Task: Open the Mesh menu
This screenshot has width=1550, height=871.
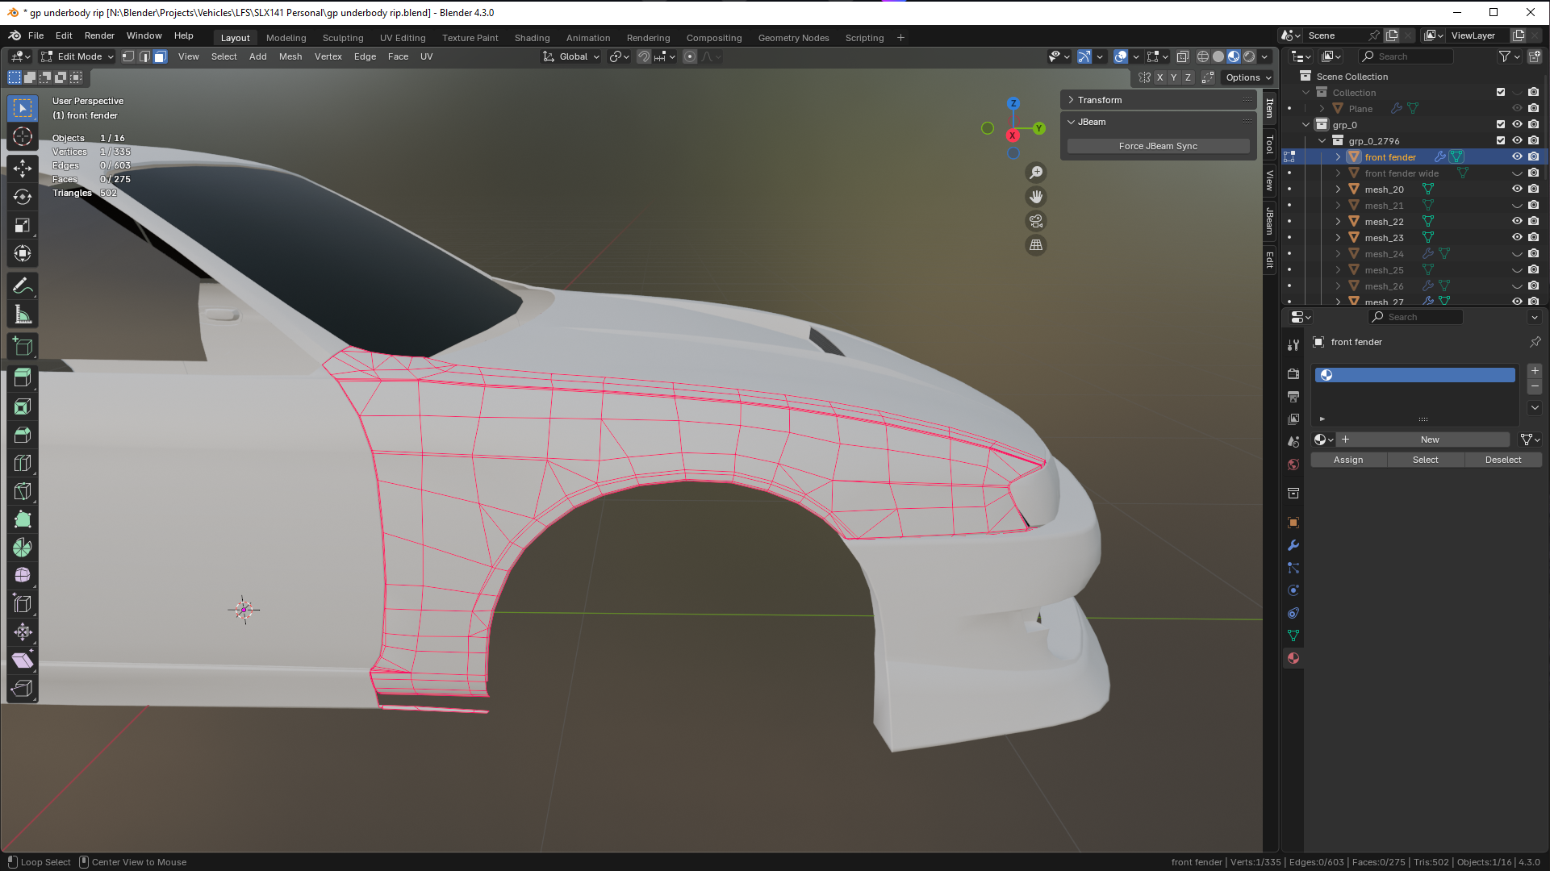Action: 290,56
